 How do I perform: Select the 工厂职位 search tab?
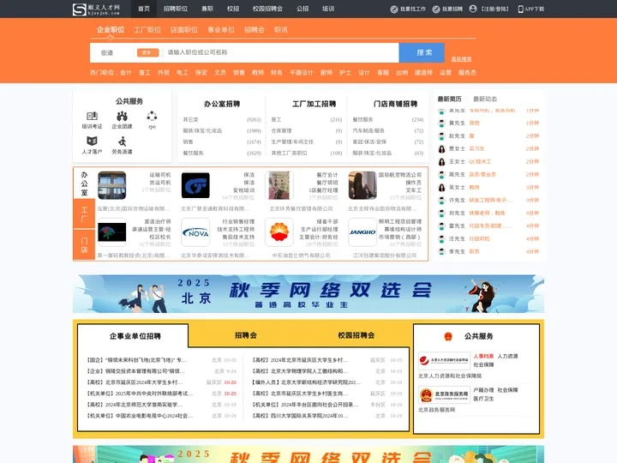(147, 30)
